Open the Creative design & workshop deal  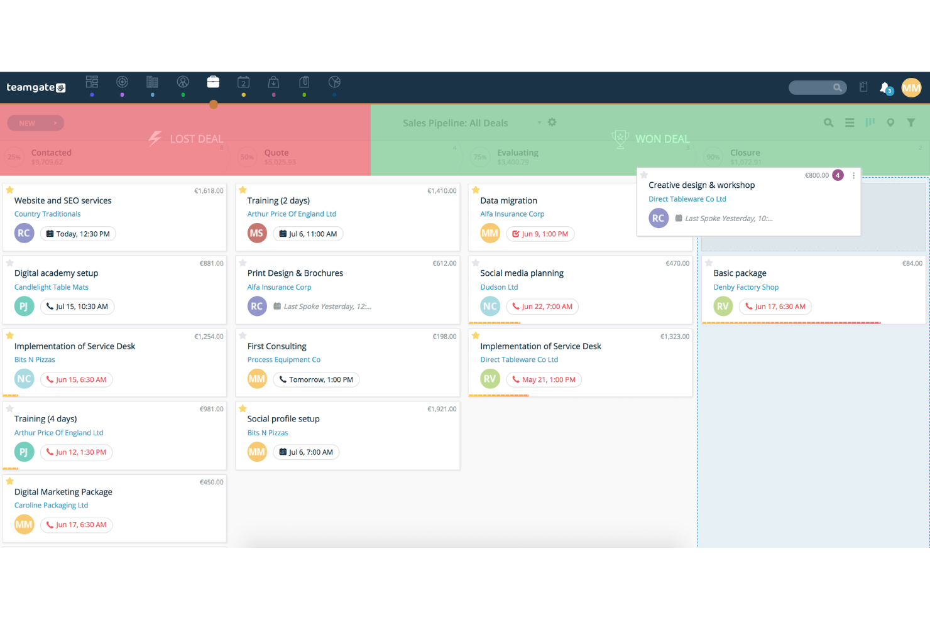click(x=701, y=185)
